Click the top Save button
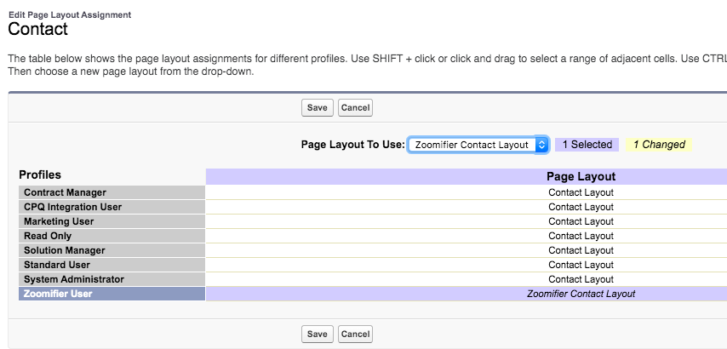Image resolution: width=727 pixels, height=349 pixels. click(x=318, y=107)
